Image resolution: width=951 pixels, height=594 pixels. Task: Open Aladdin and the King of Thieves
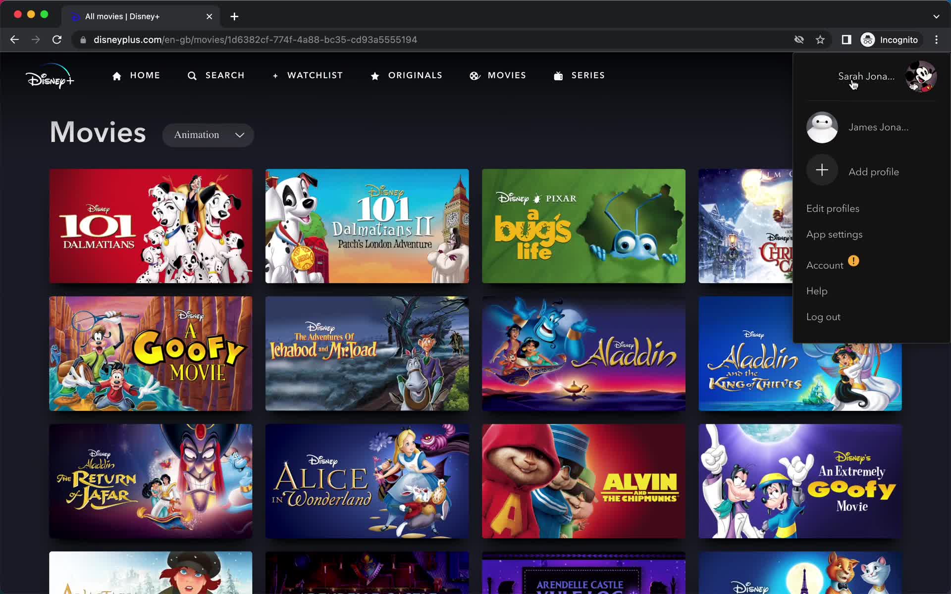coord(800,376)
